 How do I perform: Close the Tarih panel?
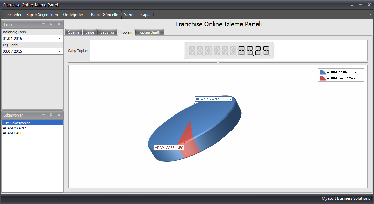[x=59, y=24]
